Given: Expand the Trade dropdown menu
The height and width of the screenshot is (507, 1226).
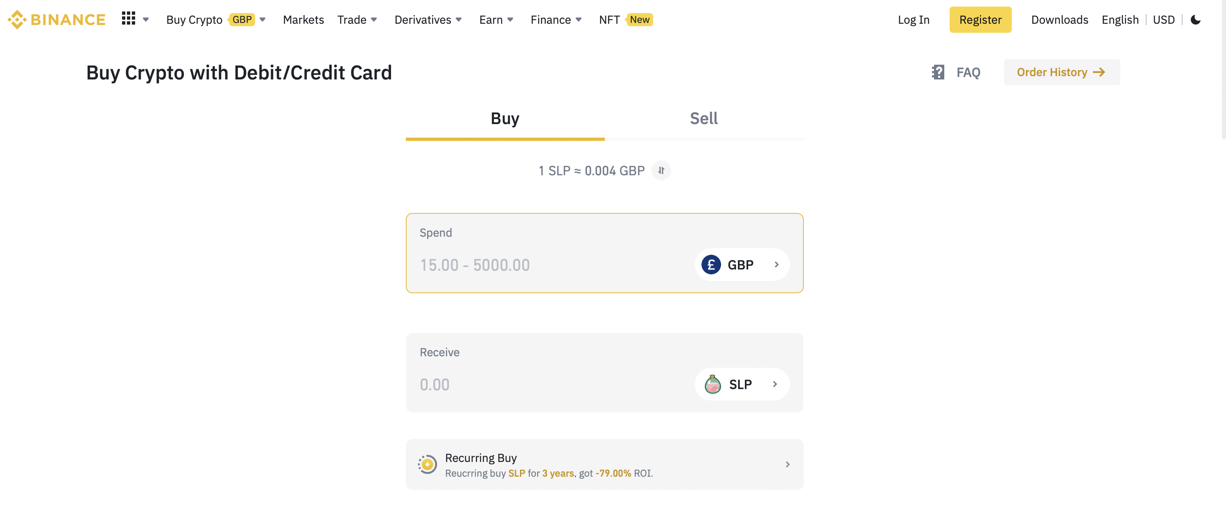Looking at the screenshot, I should [357, 20].
